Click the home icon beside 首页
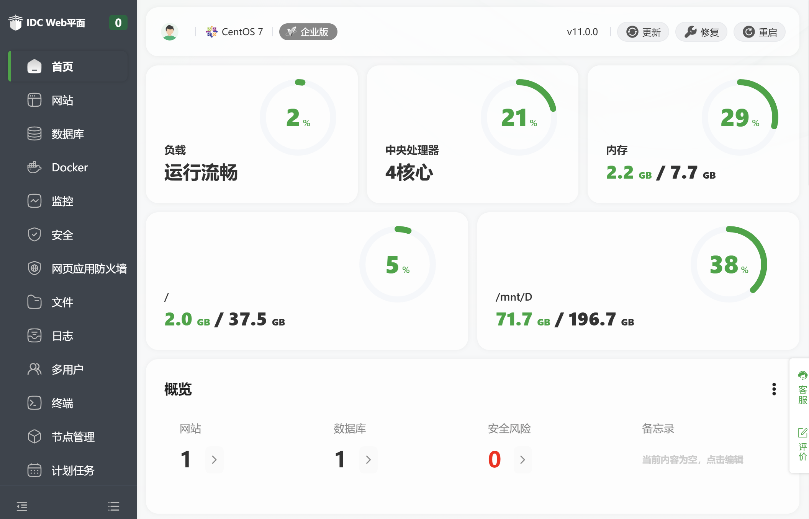 (34, 67)
